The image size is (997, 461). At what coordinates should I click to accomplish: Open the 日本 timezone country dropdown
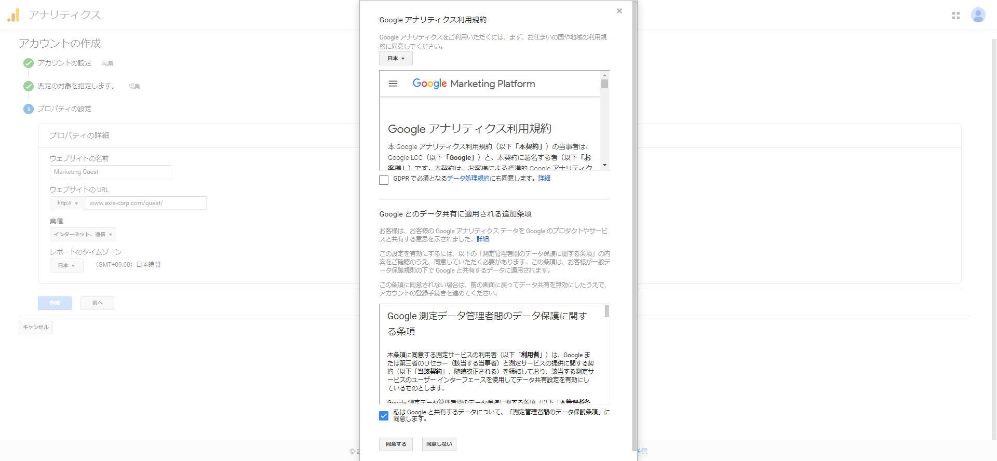click(x=66, y=266)
